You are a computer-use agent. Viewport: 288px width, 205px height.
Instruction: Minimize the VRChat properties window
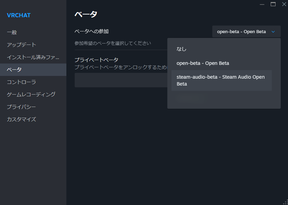[x=262, y=4]
